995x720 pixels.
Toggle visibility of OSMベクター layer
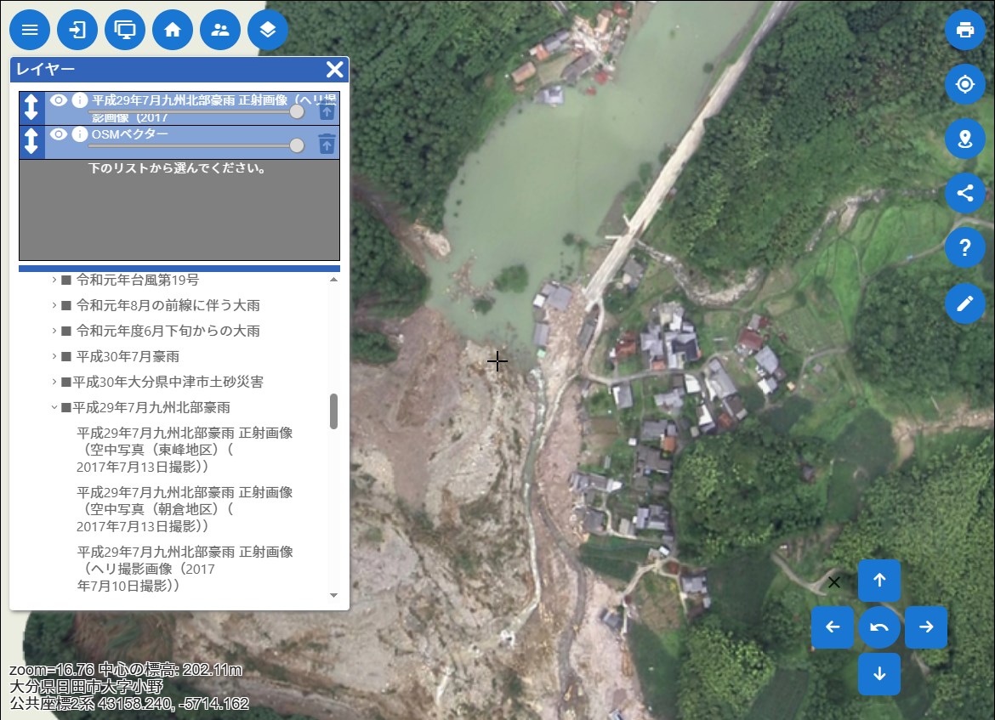(59, 134)
